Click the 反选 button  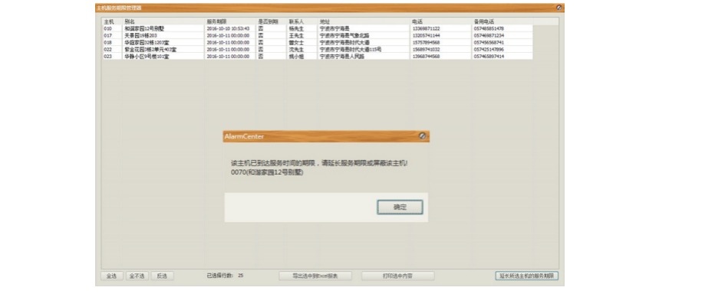(162, 276)
